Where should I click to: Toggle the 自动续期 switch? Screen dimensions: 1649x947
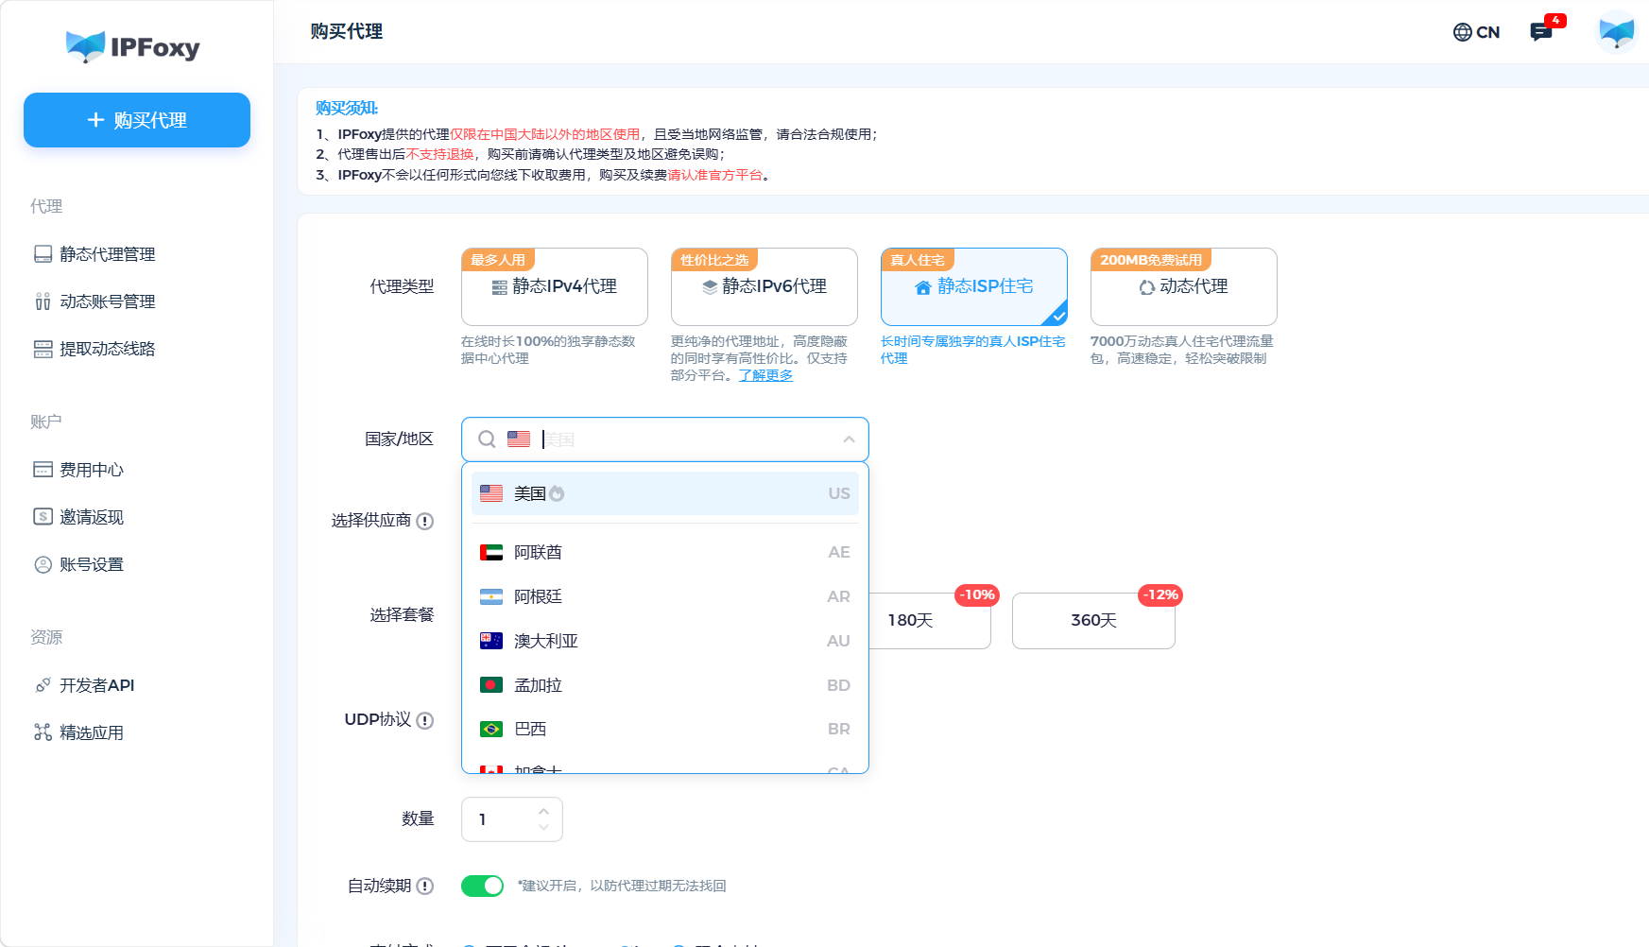click(482, 886)
